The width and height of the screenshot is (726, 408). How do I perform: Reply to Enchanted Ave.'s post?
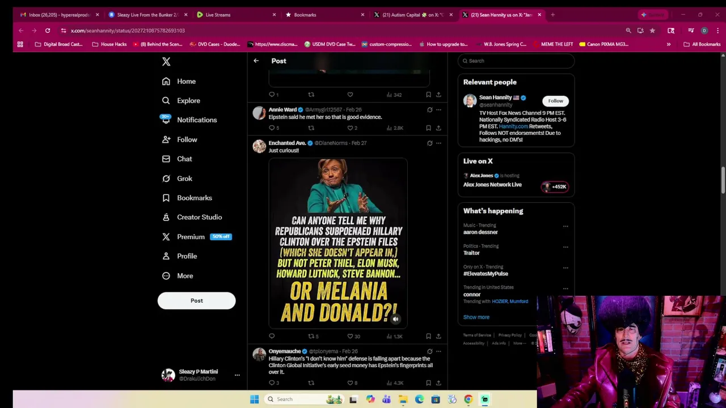tap(272, 337)
